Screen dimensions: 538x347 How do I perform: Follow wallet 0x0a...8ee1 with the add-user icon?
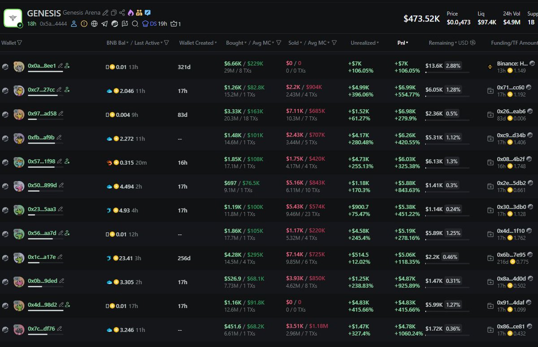pyautogui.click(x=67, y=66)
